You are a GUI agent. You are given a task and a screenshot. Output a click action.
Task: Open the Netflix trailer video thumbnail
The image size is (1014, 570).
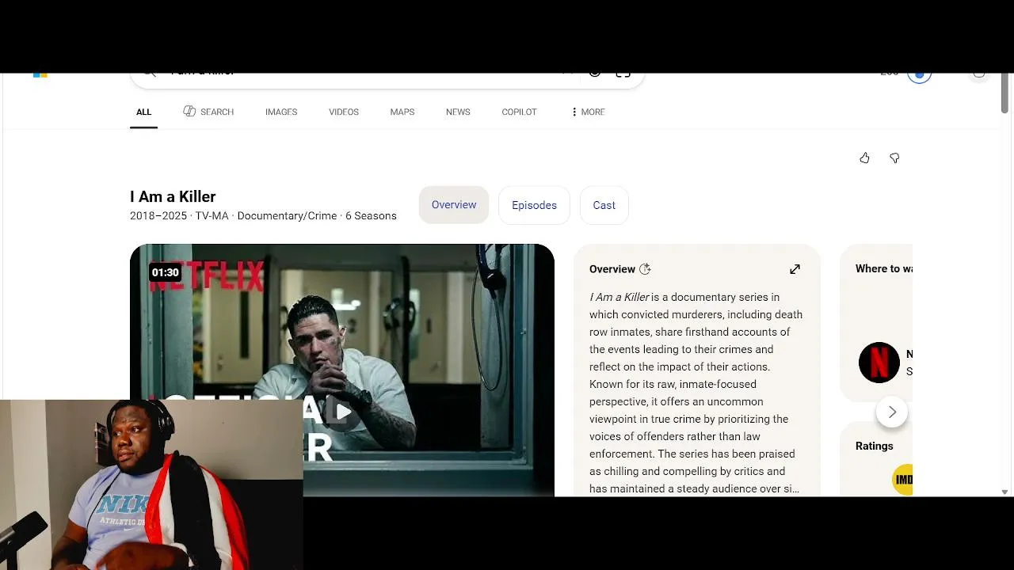[342, 370]
